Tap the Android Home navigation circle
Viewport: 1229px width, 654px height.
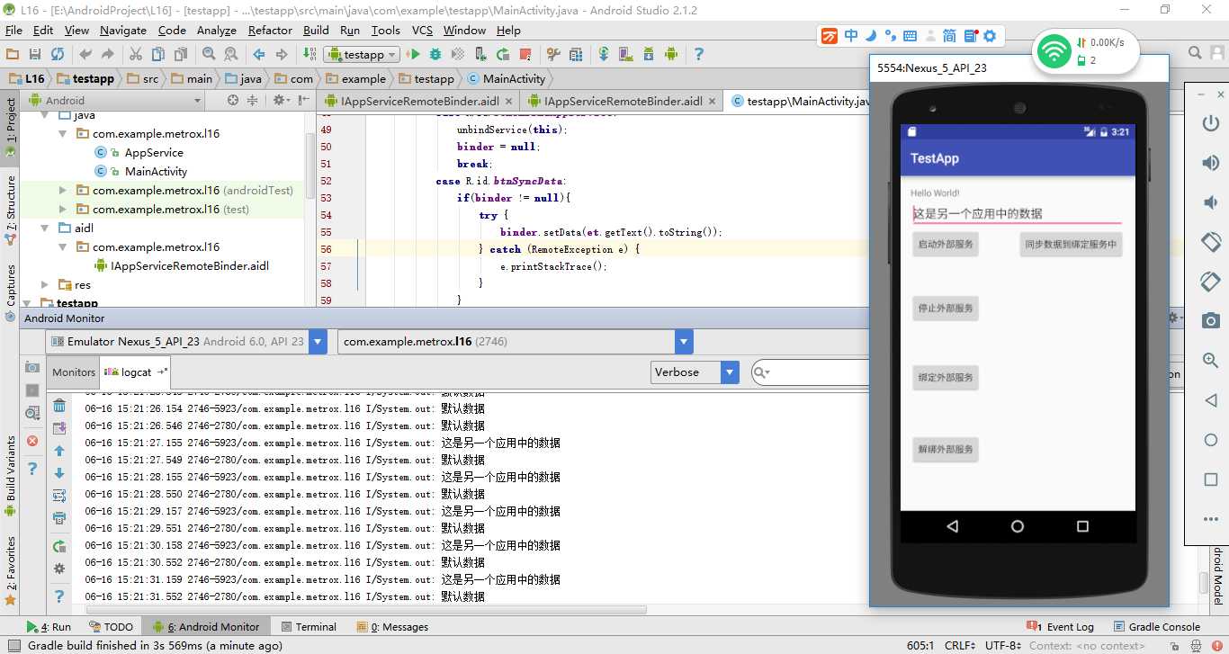1018,526
